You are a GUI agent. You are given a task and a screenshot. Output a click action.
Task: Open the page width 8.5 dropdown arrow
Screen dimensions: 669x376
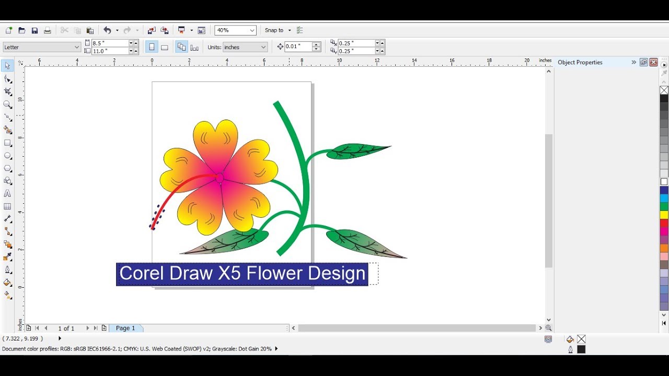point(131,43)
